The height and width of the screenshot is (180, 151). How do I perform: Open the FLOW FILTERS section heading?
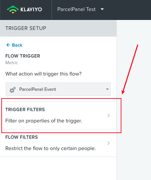click(x=22, y=137)
